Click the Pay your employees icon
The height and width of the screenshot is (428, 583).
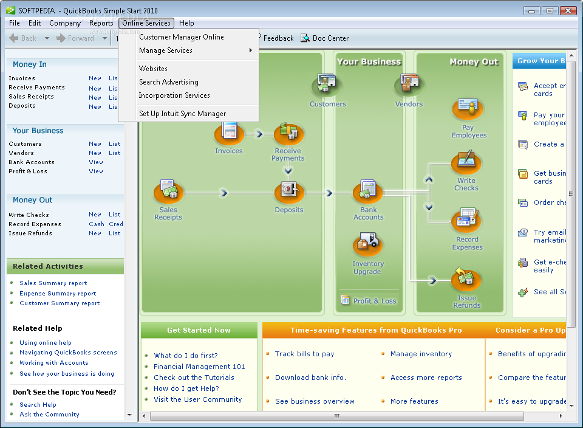[523, 116]
